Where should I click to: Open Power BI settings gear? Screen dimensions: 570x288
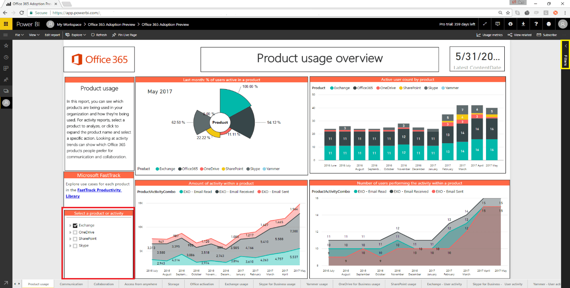point(510,24)
